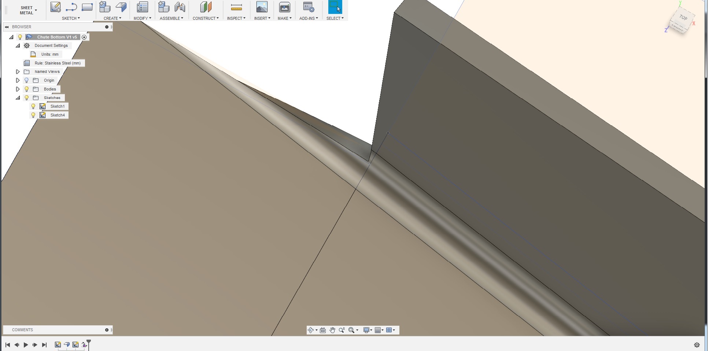Open the Measure tool under Inspect
The width and height of the screenshot is (709, 351).
pos(236,7)
